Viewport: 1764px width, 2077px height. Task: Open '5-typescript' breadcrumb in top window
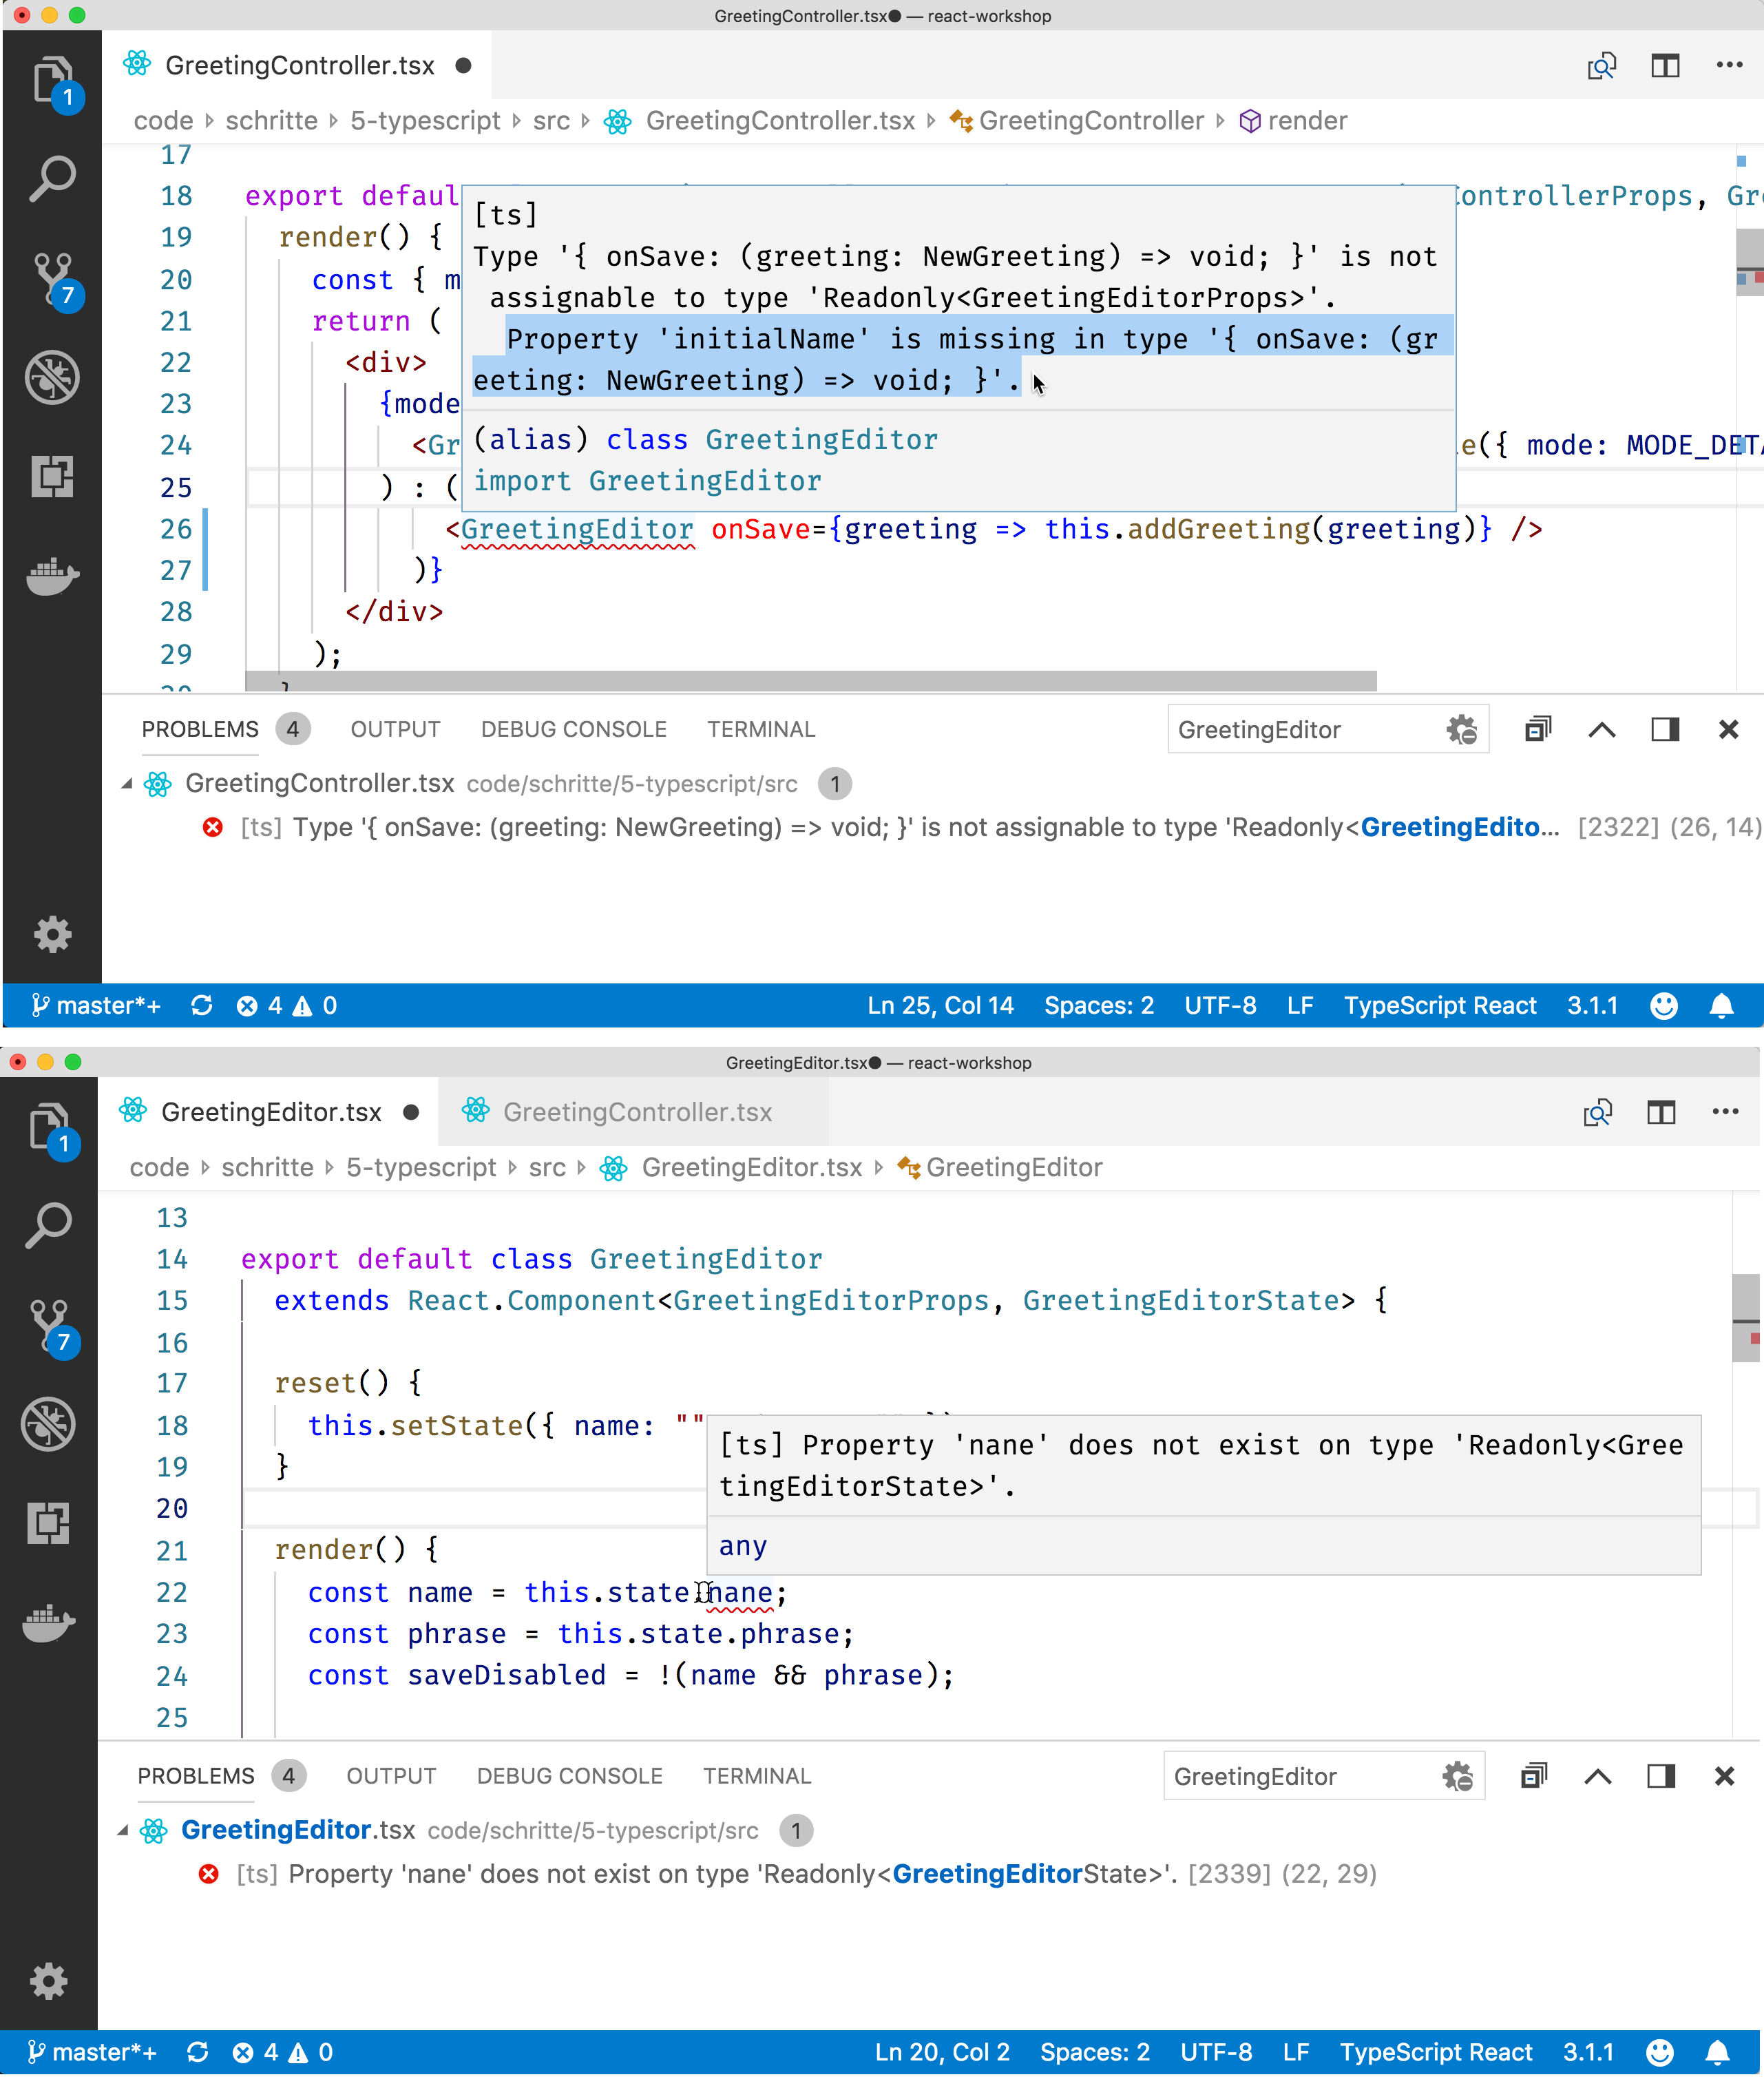click(x=425, y=121)
